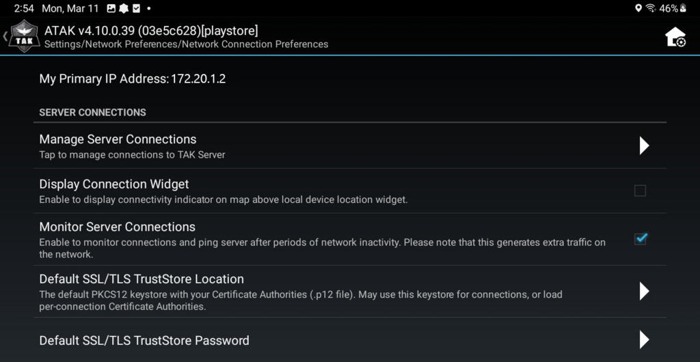Tap the back chevron beside TAK logo
Viewport: 700px width, 362px height.
pos(5,36)
